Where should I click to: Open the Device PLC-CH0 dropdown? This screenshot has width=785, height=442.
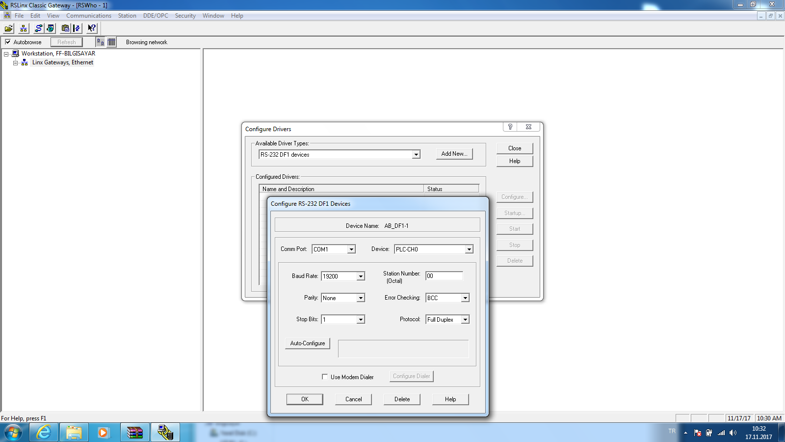click(469, 249)
